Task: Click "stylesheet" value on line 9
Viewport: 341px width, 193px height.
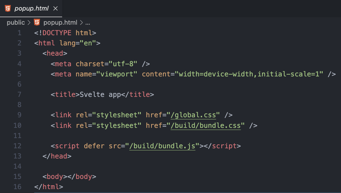Action: [x=117, y=115]
